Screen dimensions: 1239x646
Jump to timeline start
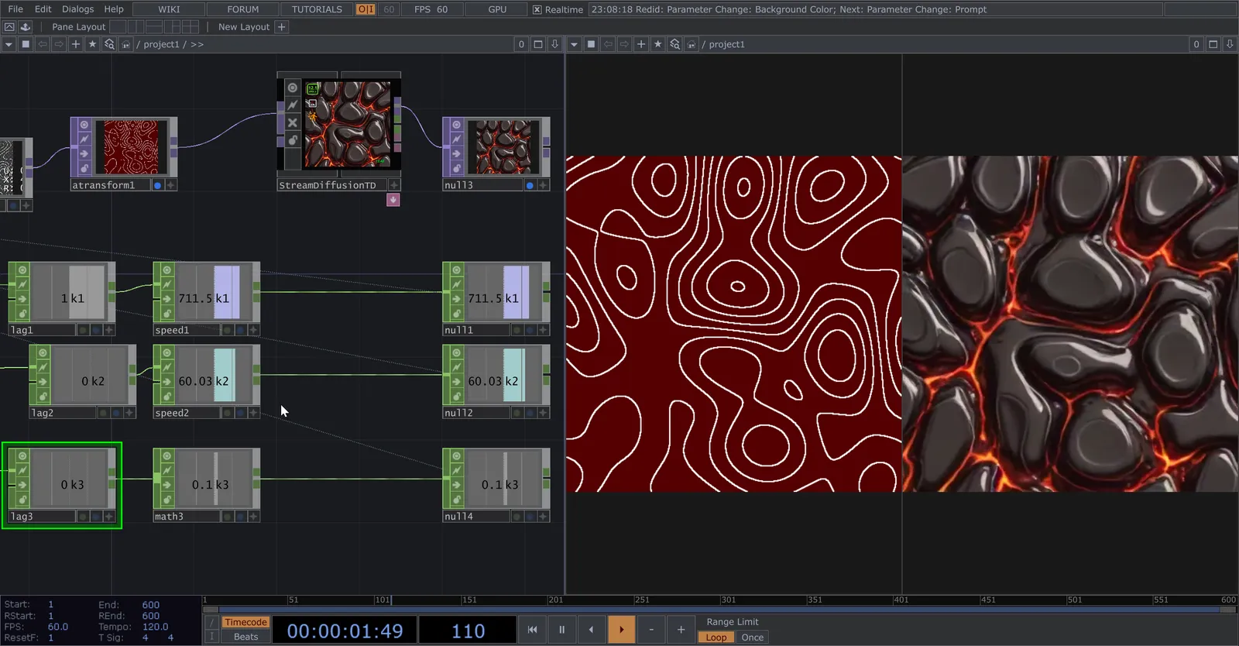coord(532,630)
